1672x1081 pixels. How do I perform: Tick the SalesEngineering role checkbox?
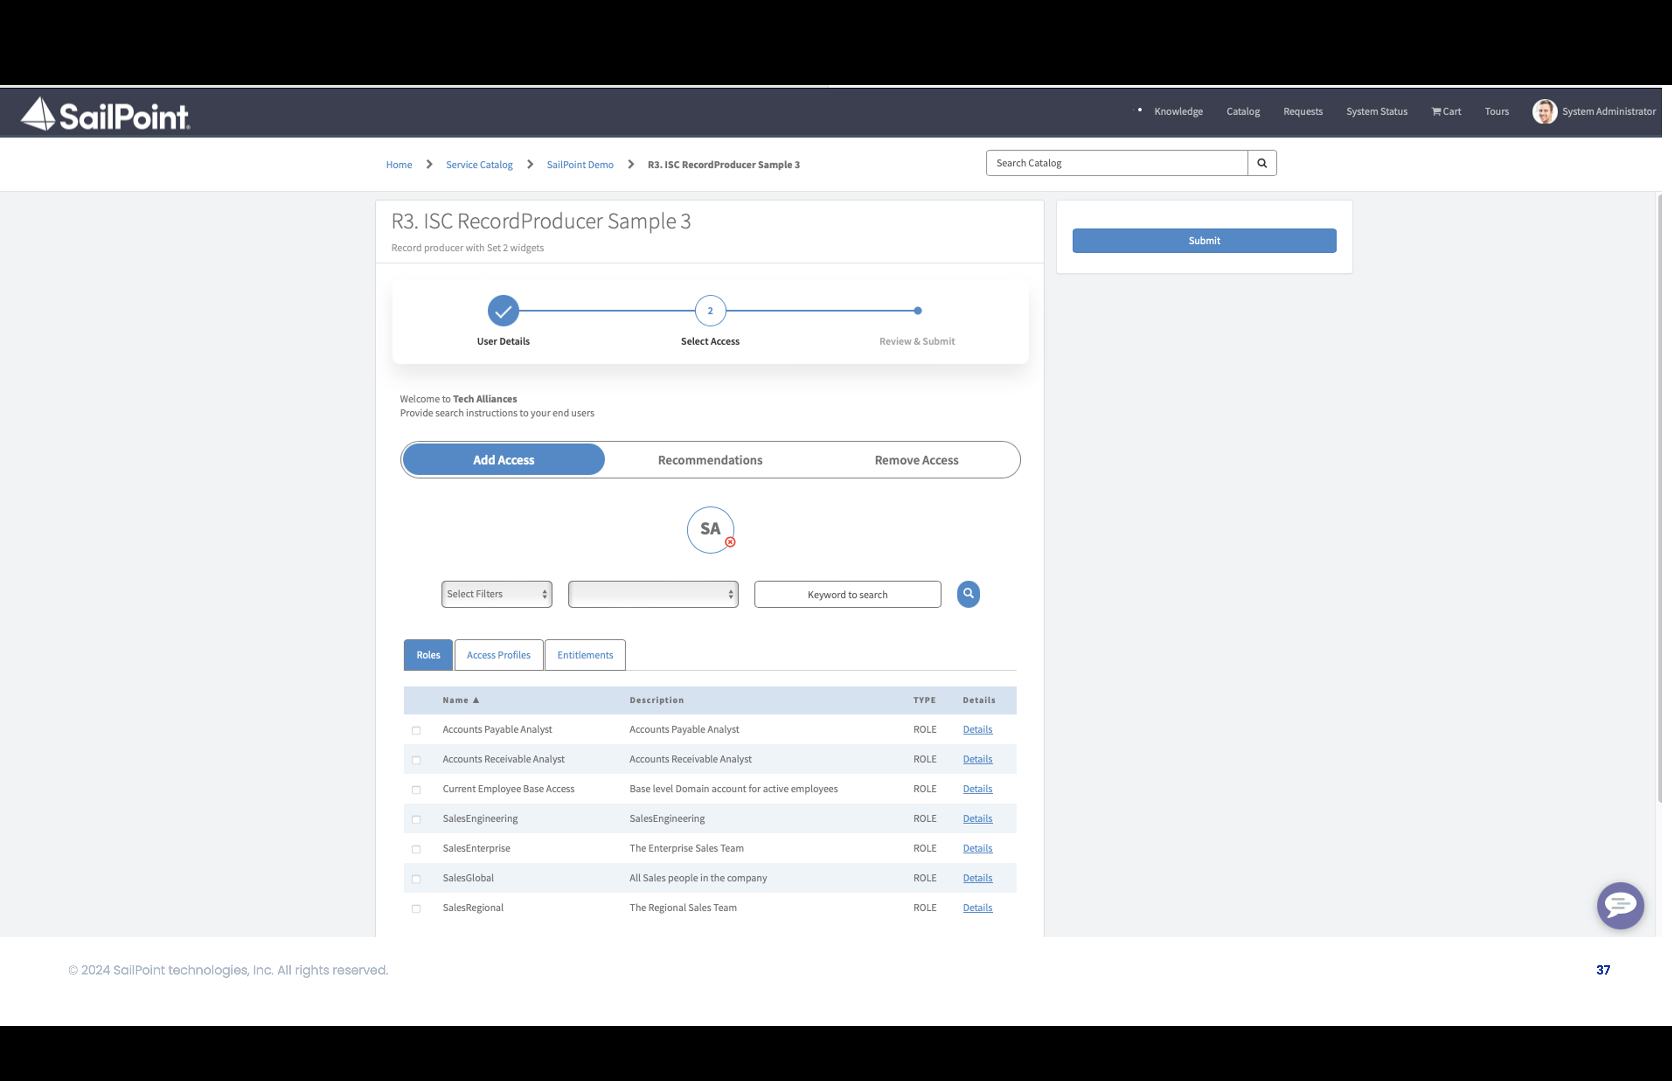[x=416, y=819]
